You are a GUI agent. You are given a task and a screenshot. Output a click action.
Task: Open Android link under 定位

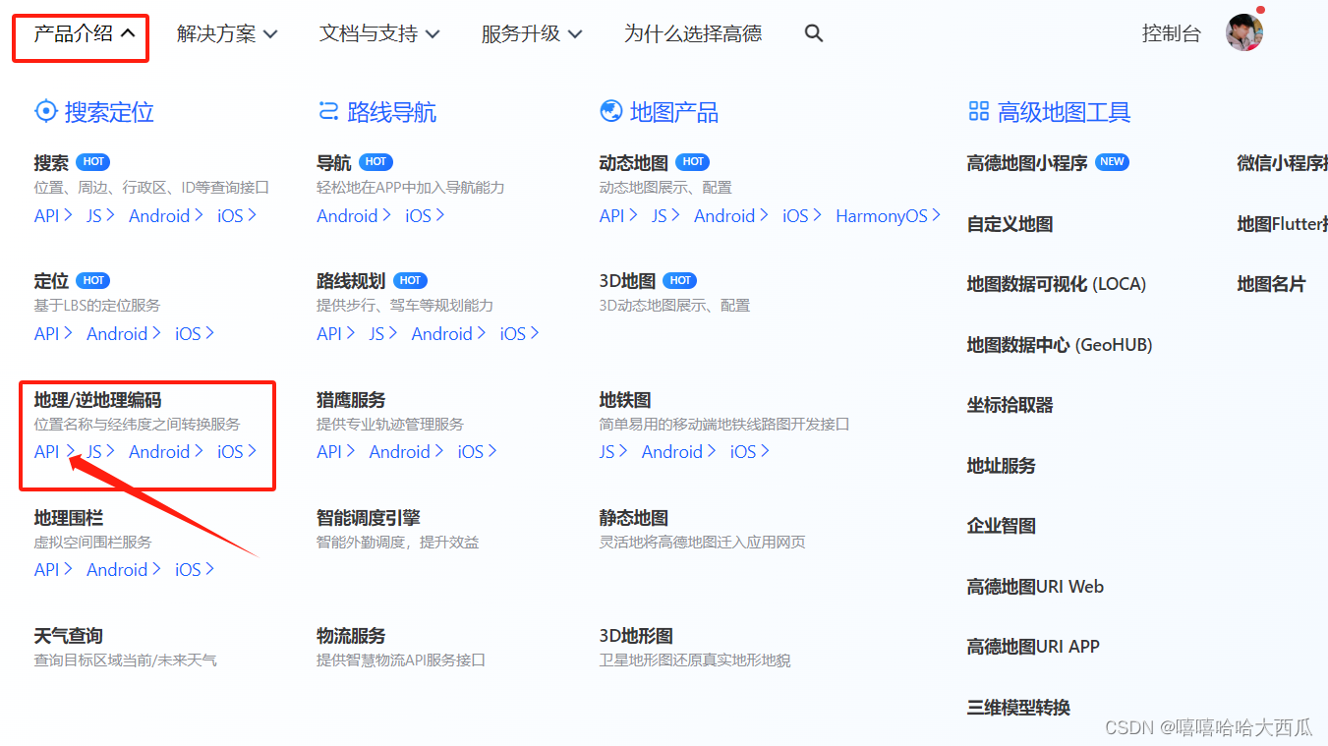(x=124, y=333)
